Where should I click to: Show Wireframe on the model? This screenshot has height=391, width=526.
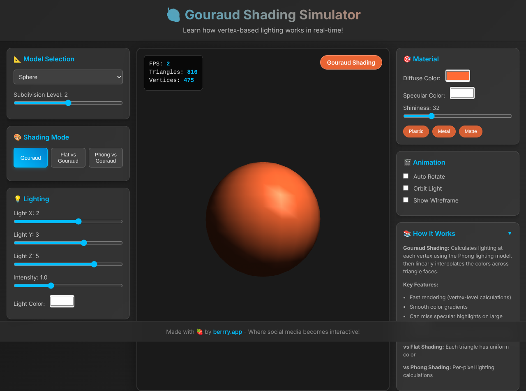point(406,200)
